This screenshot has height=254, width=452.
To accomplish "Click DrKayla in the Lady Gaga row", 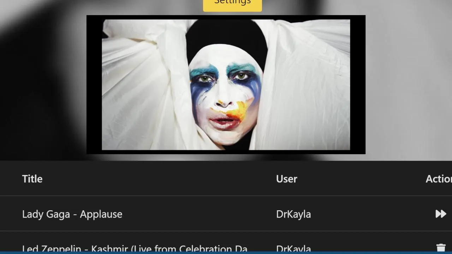I will [x=293, y=214].
